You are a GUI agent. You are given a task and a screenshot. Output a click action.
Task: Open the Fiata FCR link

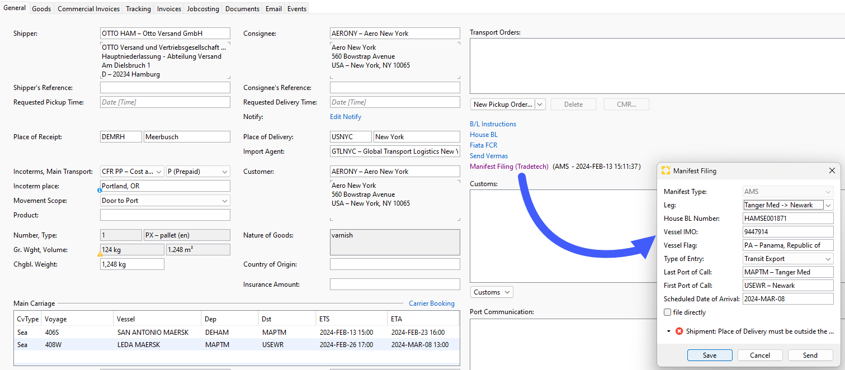484,145
